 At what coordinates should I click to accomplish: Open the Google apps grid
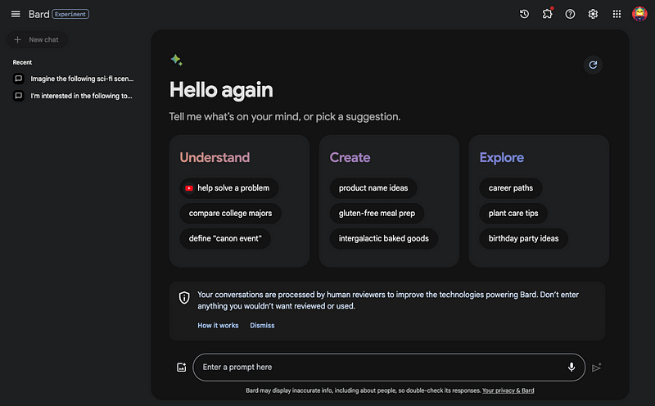click(617, 14)
